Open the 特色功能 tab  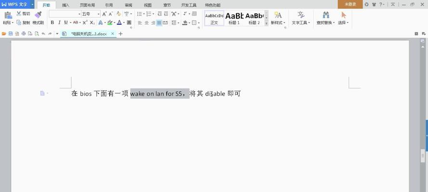tap(213, 5)
